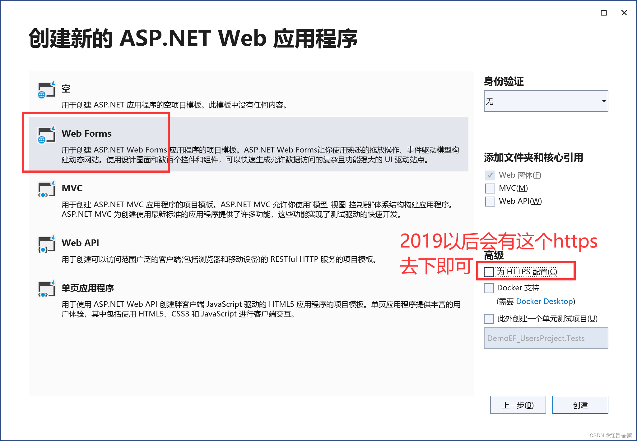The image size is (637, 441).
Task: Click the Web Forms template icon
Action: [46, 135]
